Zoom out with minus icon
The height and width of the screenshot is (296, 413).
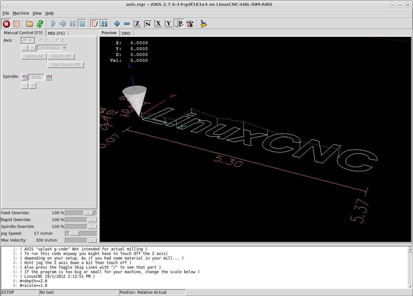(x=127, y=24)
